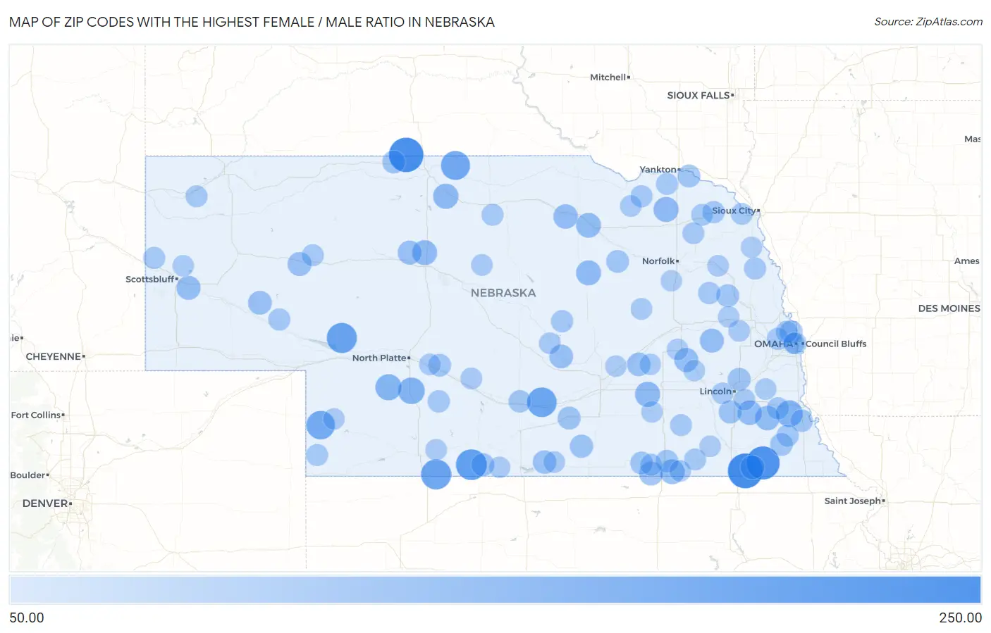Click the Mitchell city label
The image size is (991, 633).
[608, 77]
